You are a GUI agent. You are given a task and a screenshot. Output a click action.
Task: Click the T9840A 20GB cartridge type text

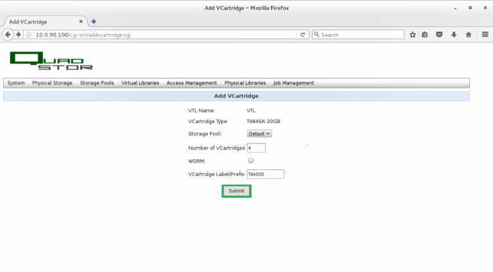click(263, 121)
